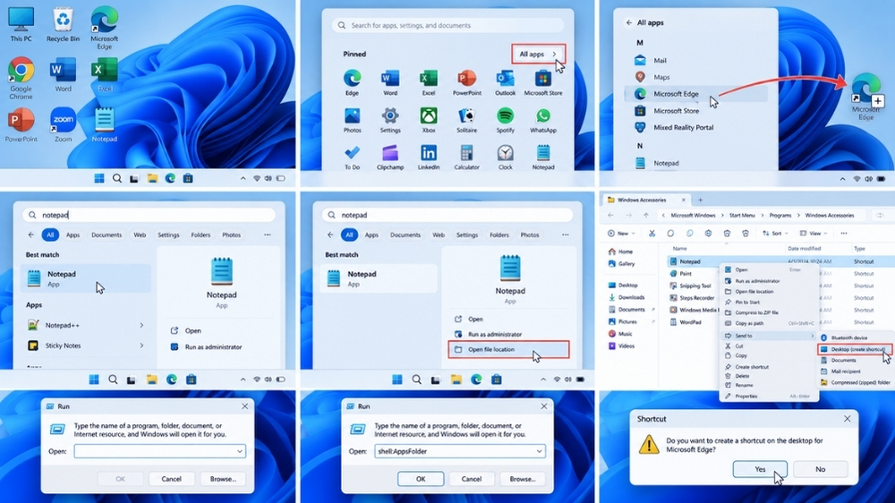
Task: Expand the Sticky Notes result chevron
Action: coord(141,345)
